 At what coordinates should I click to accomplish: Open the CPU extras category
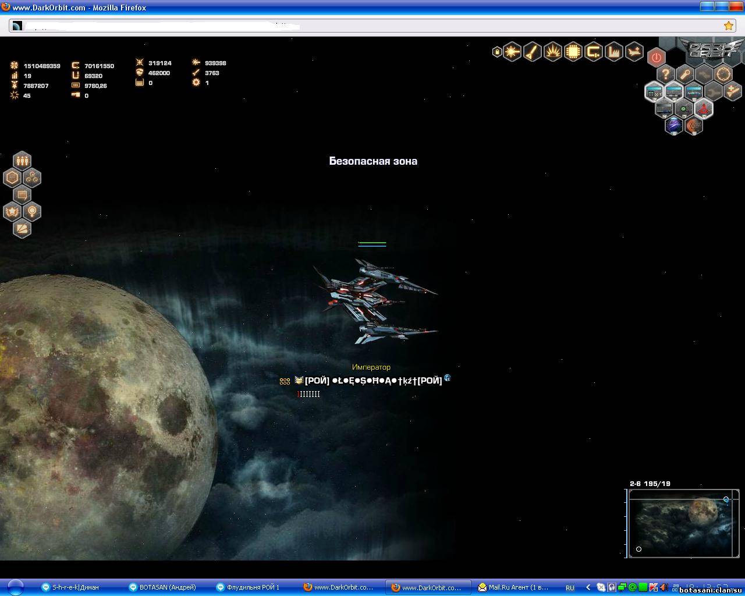click(x=573, y=52)
